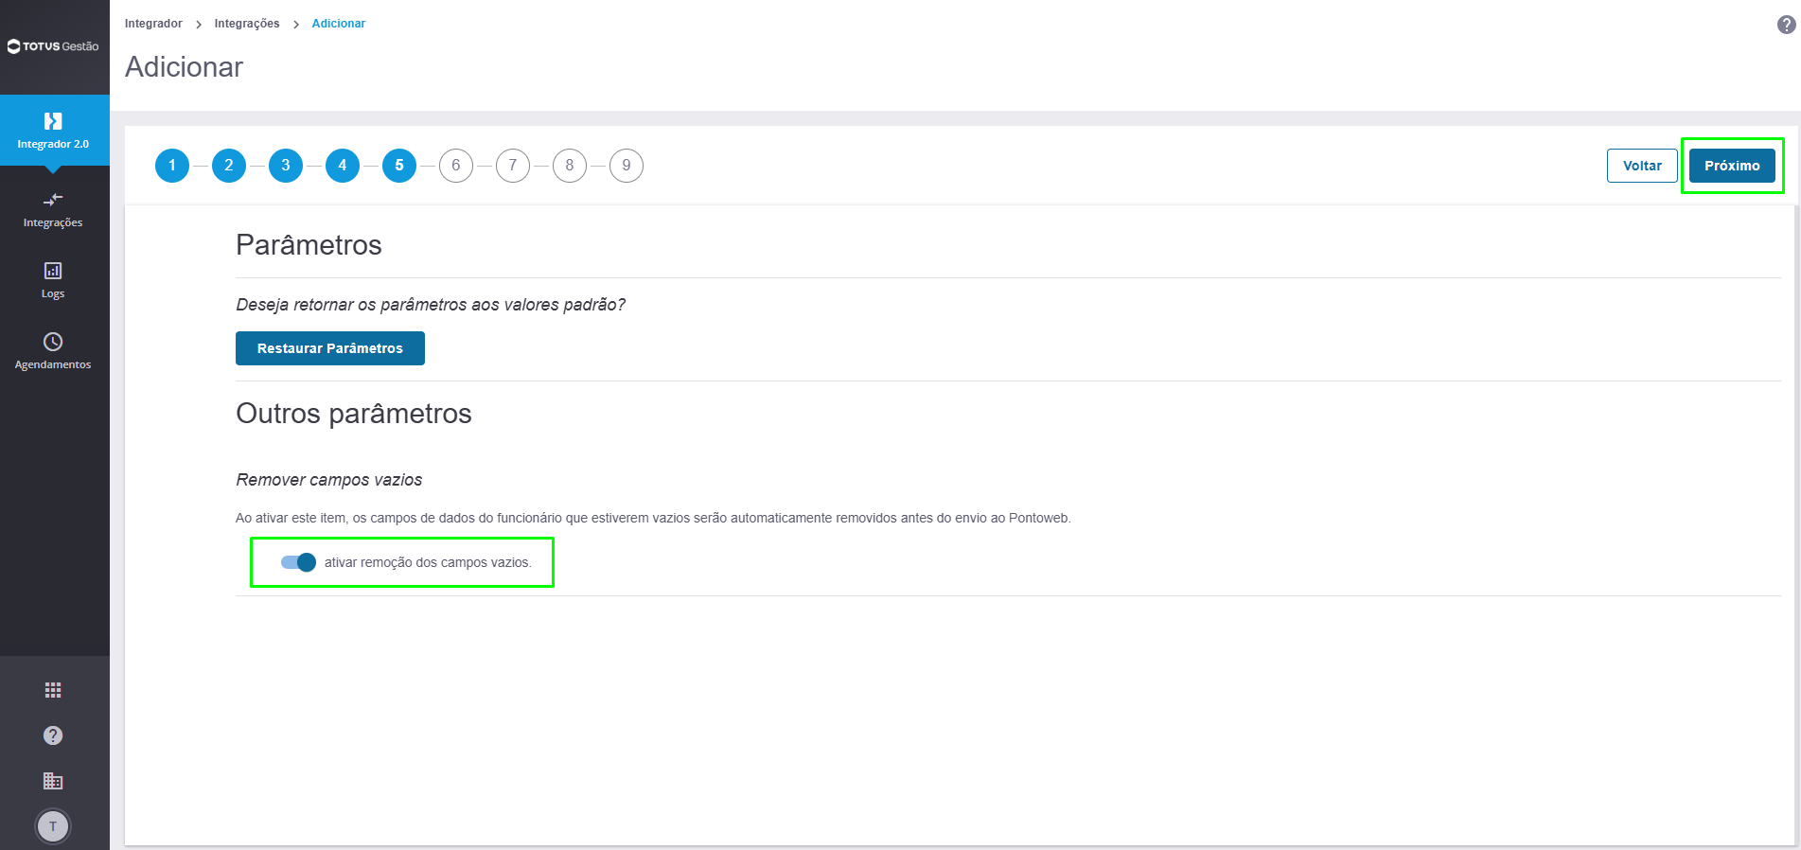Open the Integrador 2.0 module icon
The height and width of the screenshot is (850, 1801).
pos(53,130)
